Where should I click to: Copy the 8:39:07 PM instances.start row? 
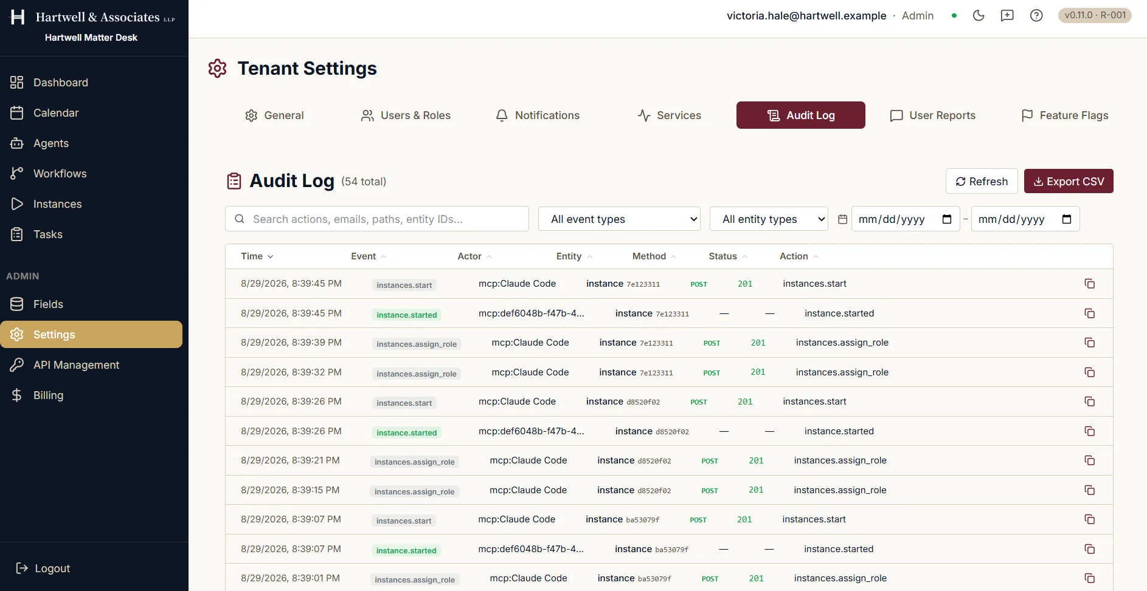coord(1090,519)
